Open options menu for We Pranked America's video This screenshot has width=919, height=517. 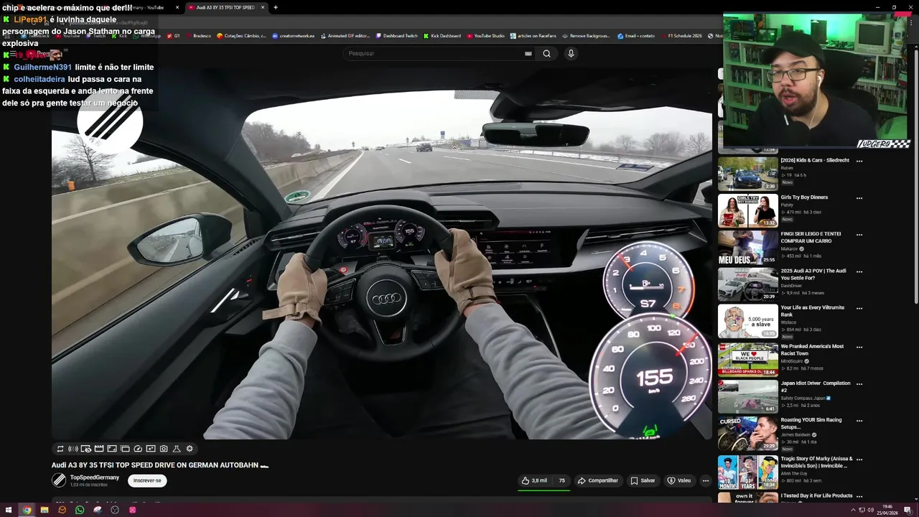[859, 347]
